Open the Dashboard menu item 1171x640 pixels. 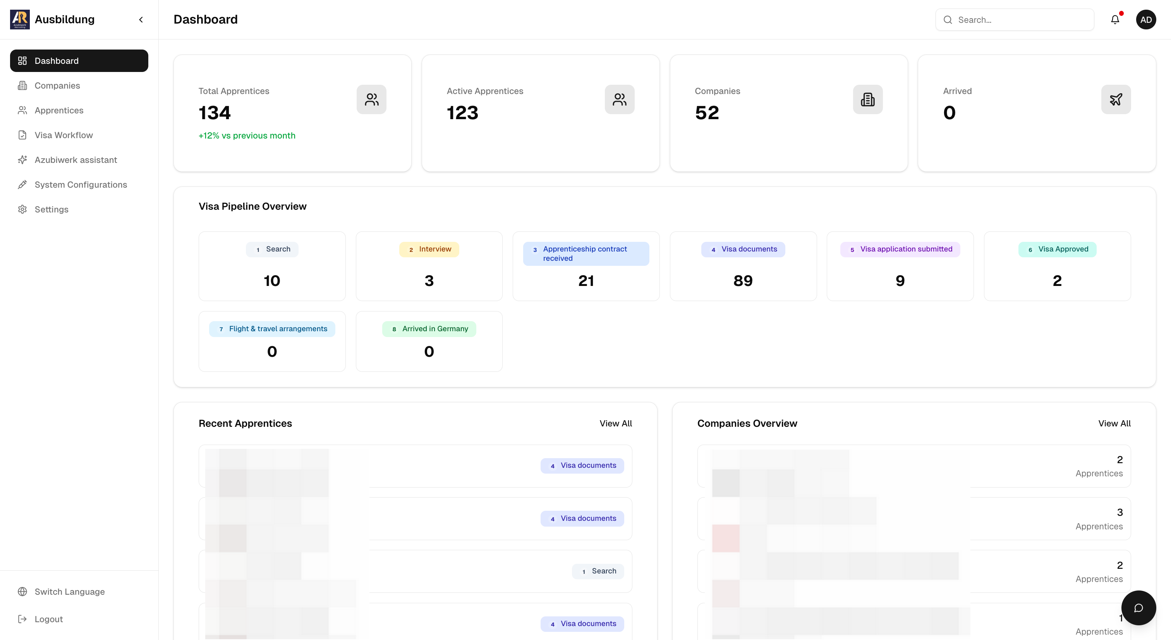coord(79,61)
